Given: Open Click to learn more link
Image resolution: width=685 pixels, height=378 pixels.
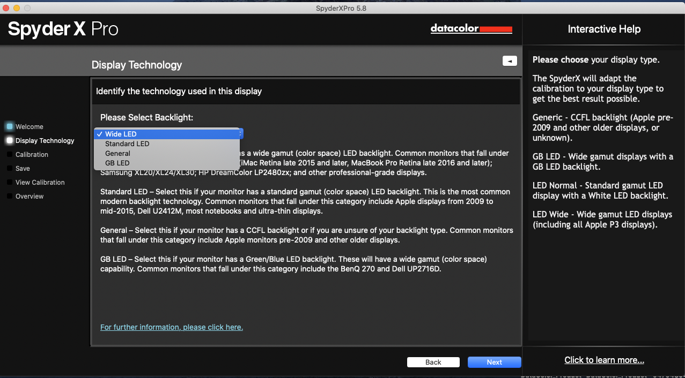Looking at the screenshot, I should 604,360.
